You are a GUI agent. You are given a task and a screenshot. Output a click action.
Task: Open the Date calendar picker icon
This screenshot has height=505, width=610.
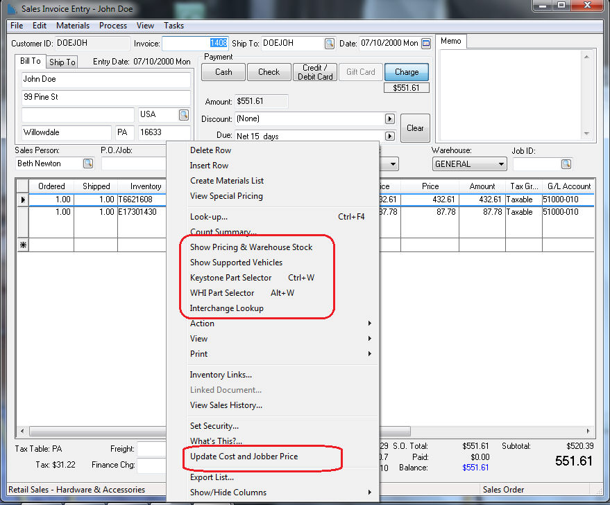[x=426, y=44]
